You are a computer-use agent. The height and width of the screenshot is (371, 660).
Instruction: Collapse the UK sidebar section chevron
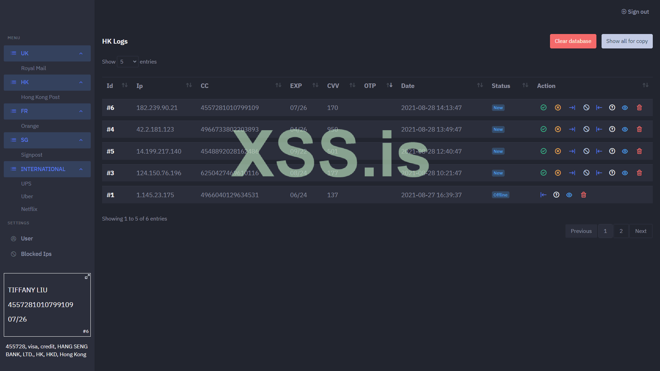coord(81,53)
